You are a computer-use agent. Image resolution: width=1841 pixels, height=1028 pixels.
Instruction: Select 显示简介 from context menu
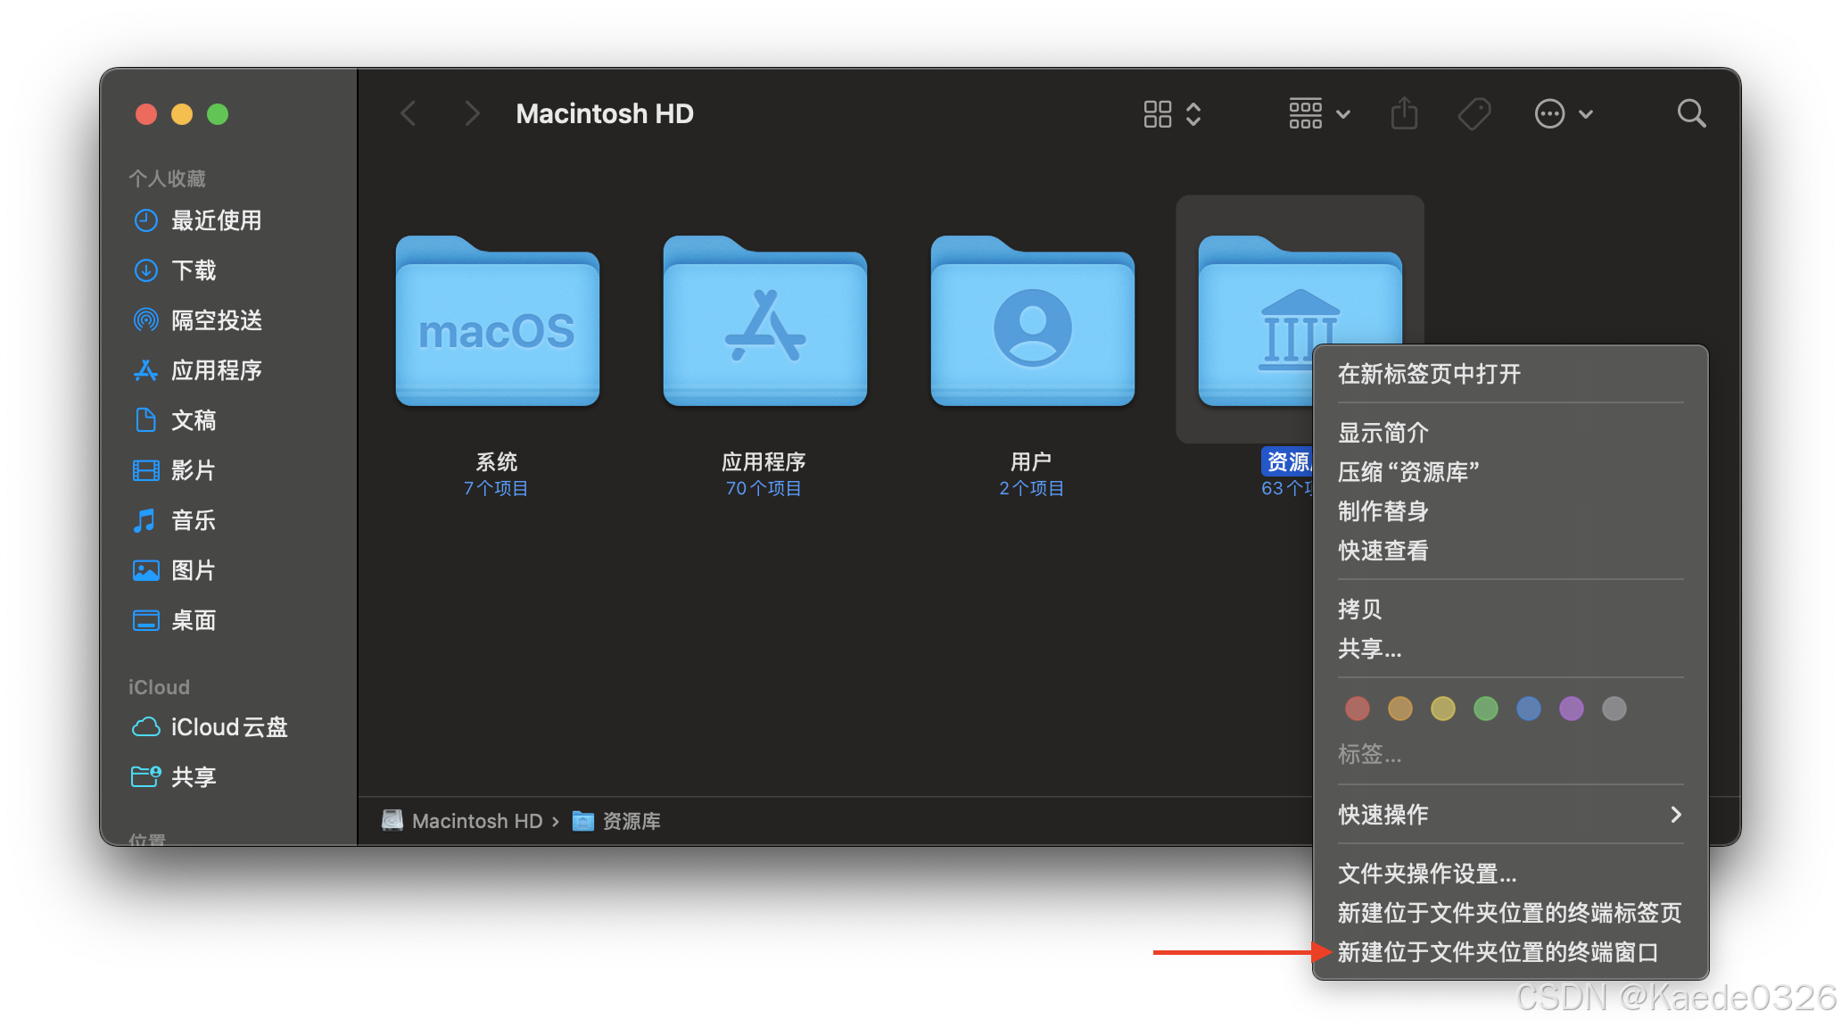pos(1383,433)
